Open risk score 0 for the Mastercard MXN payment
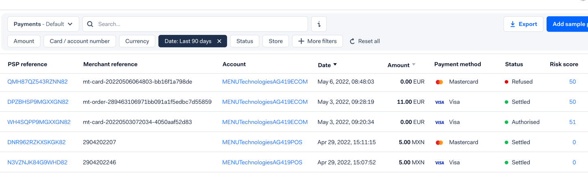This screenshot has width=588, height=173. click(x=574, y=142)
